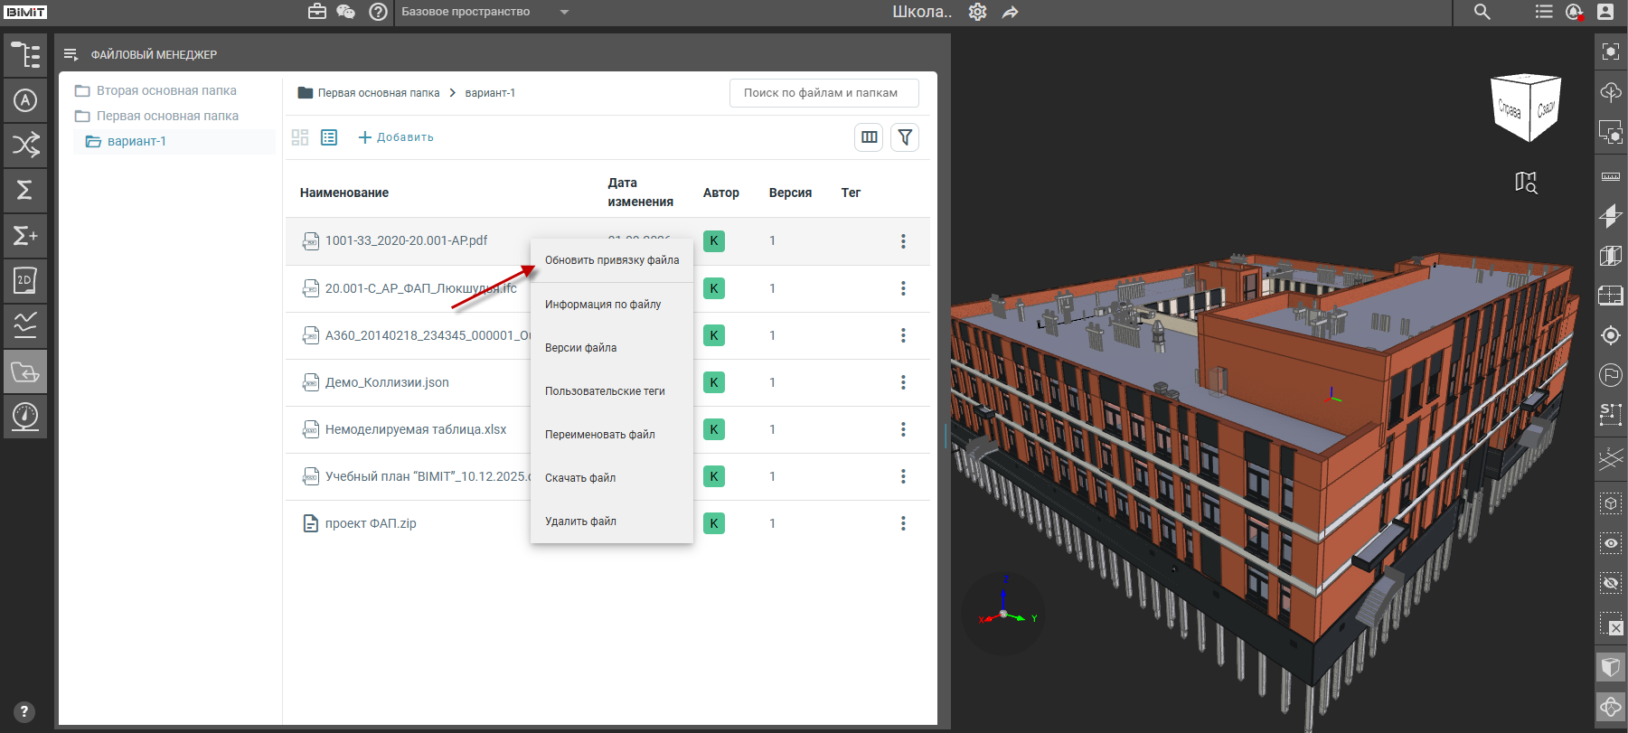Open the user profile icon
The image size is (1628, 733).
(x=1605, y=12)
